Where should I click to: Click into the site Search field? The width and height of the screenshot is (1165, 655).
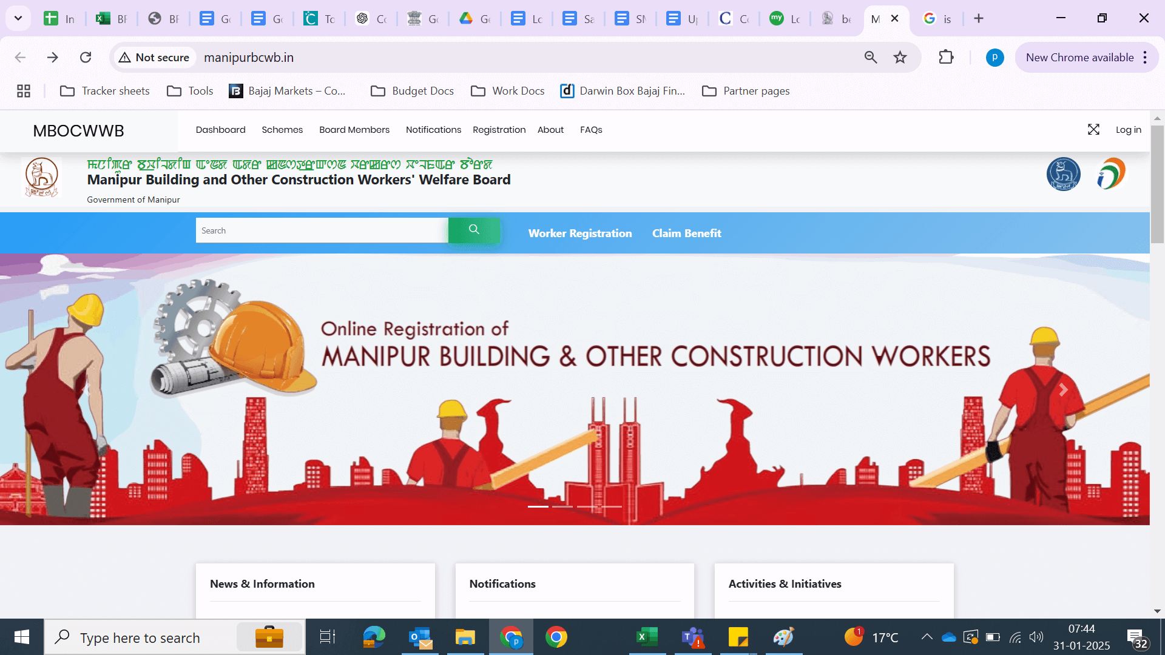(322, 230)
